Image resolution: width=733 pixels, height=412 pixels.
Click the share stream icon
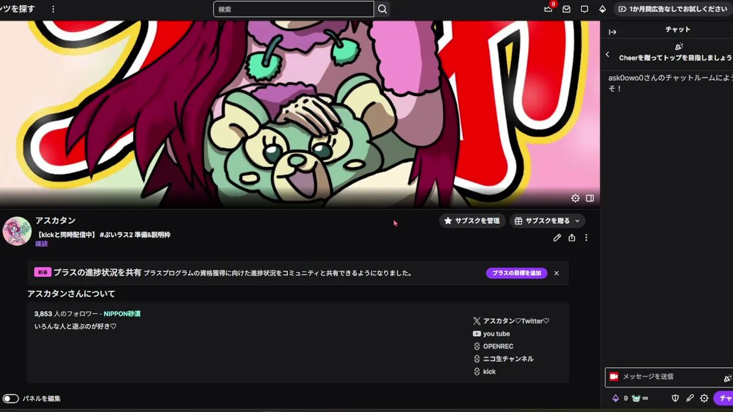(x=572, y=237)
